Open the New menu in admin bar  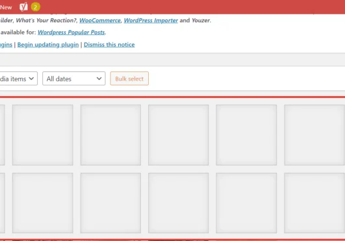click(6, 8)
